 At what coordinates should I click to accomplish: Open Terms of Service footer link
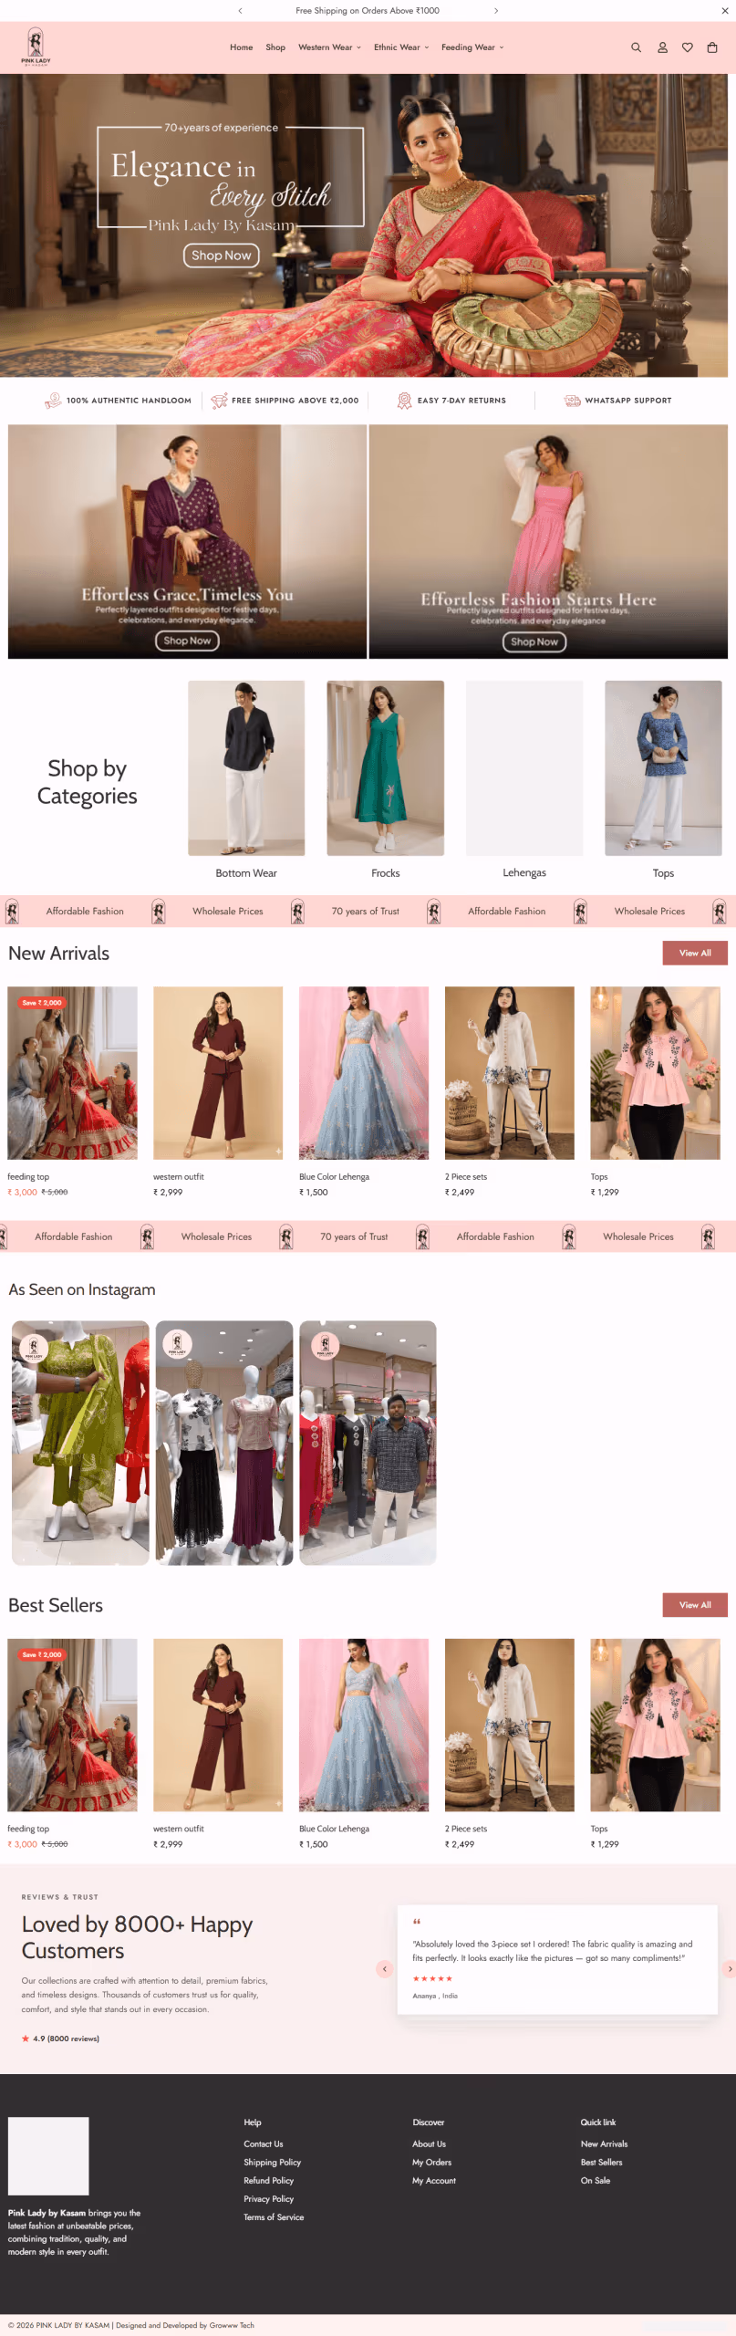[274, 2216]
